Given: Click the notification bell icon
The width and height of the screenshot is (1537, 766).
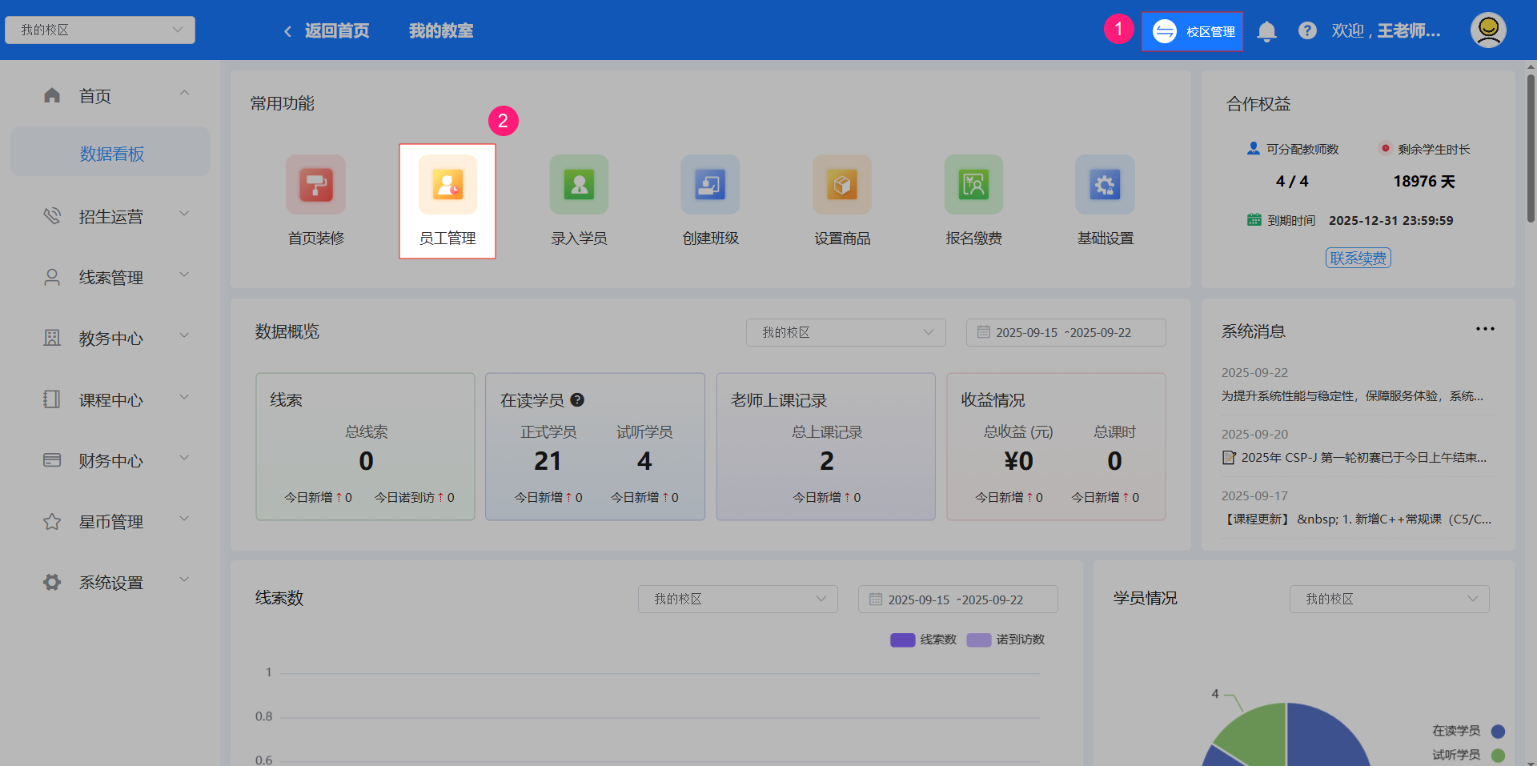Looking at the screenshot, I should pyautogui.click(x=1266, y=31).
